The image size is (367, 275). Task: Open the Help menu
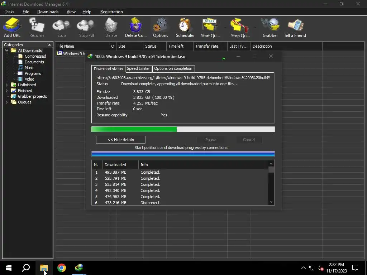(x=87, y=12)
